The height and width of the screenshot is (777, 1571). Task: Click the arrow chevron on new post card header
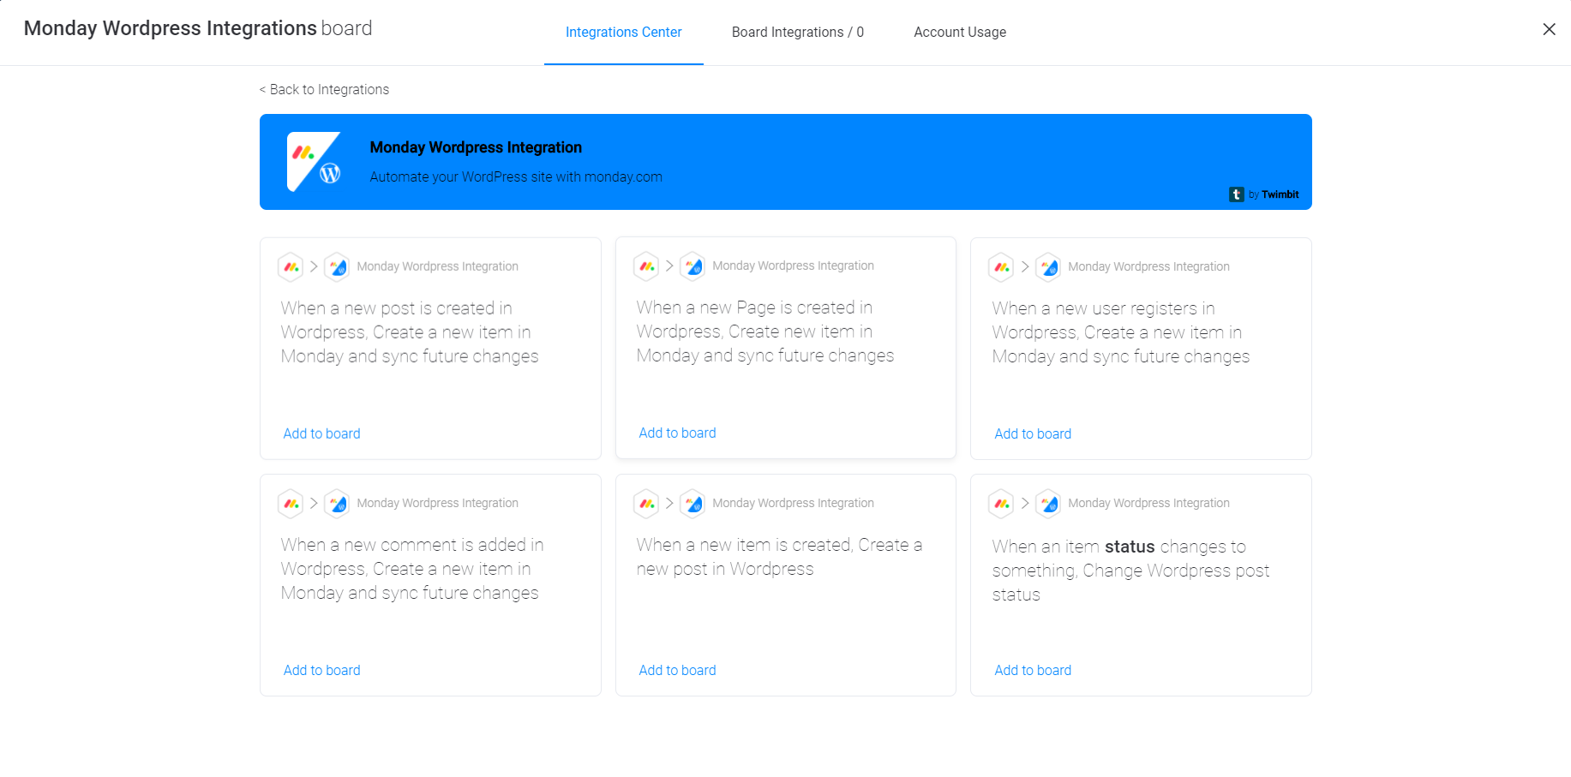(x=314, y=266)
